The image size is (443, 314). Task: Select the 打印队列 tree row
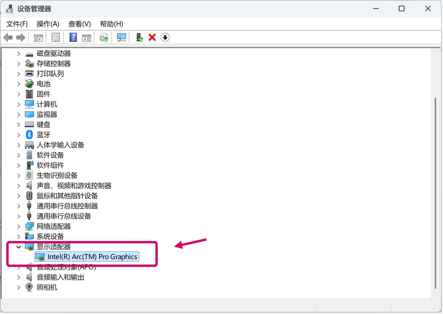coord(50,74)
